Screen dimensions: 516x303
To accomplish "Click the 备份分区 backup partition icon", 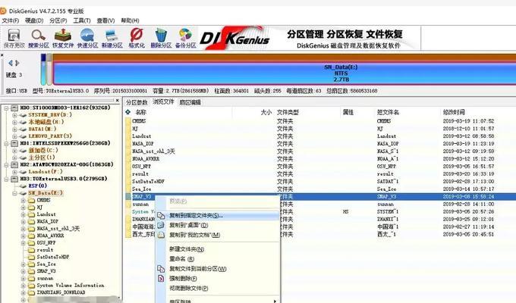I will 185,35.
